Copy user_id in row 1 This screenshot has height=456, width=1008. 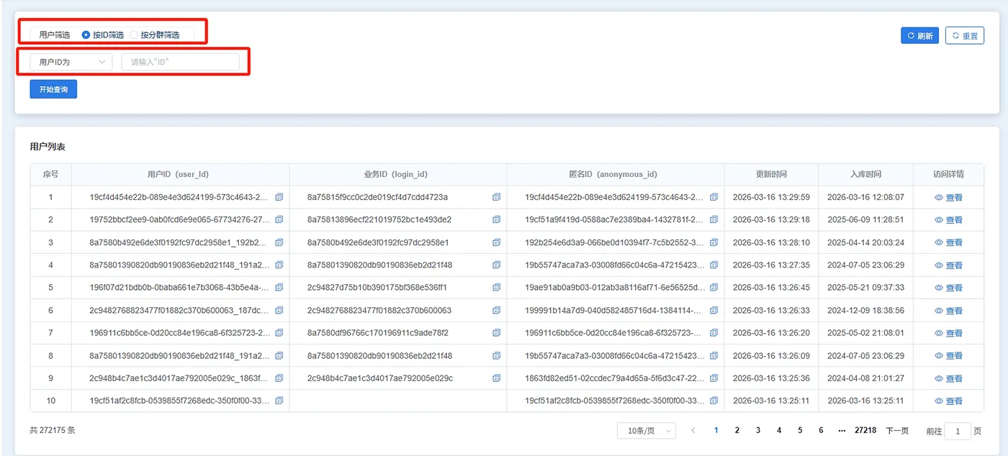coord(279,197)
